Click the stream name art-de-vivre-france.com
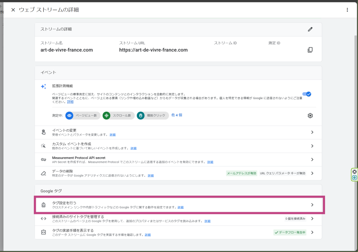 click(x=67, y=50)
